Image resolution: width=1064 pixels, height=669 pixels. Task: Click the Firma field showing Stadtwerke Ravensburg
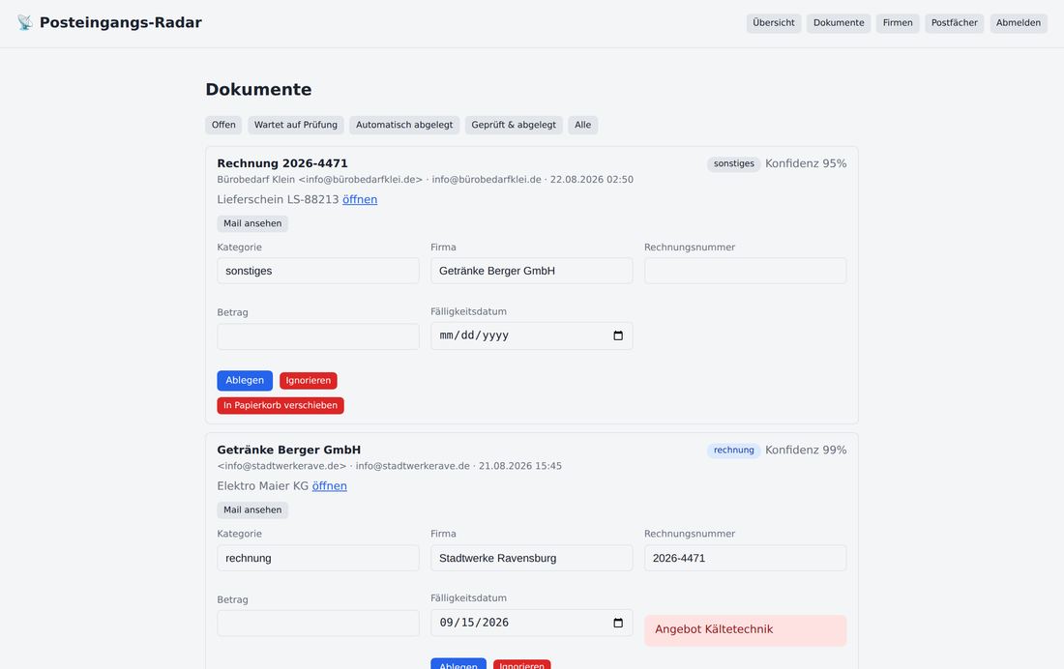tap(531, 558)
